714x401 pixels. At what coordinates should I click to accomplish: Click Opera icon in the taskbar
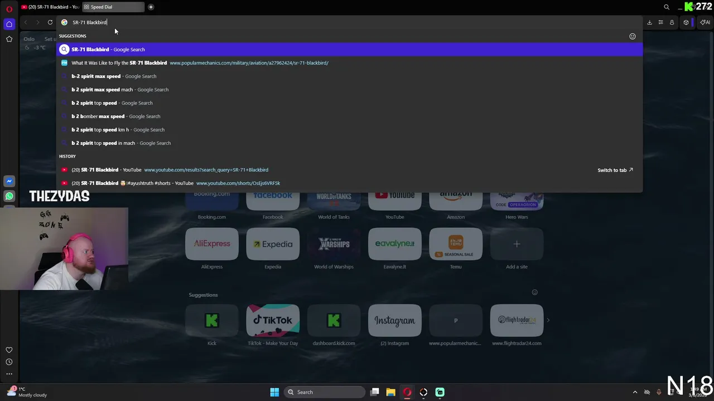[407, 392]
